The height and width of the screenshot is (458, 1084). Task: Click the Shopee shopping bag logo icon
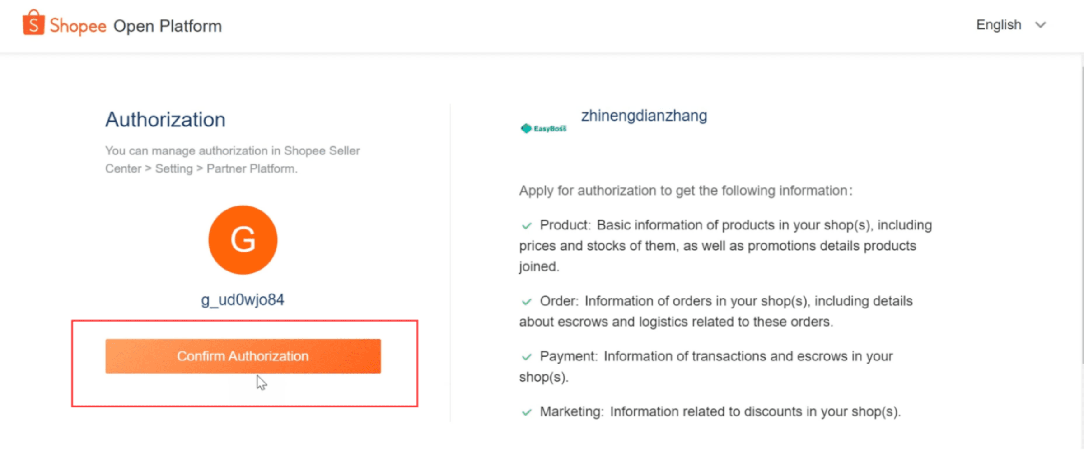pyautogui.click(x=33, y=23)
